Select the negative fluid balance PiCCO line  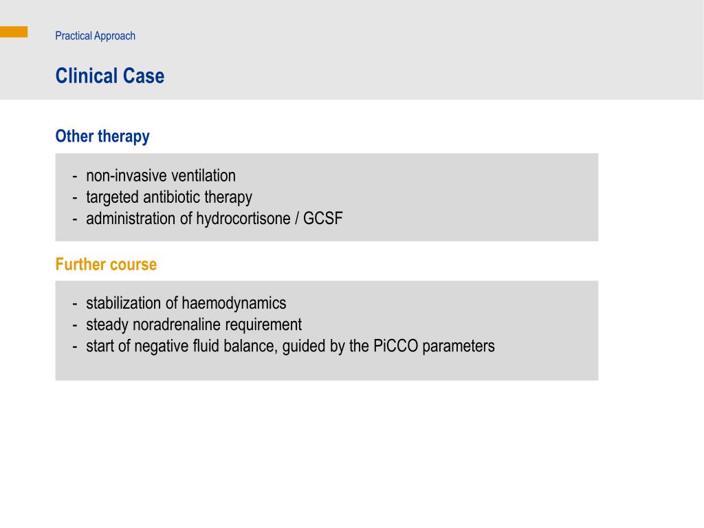[x=290, y=346]
